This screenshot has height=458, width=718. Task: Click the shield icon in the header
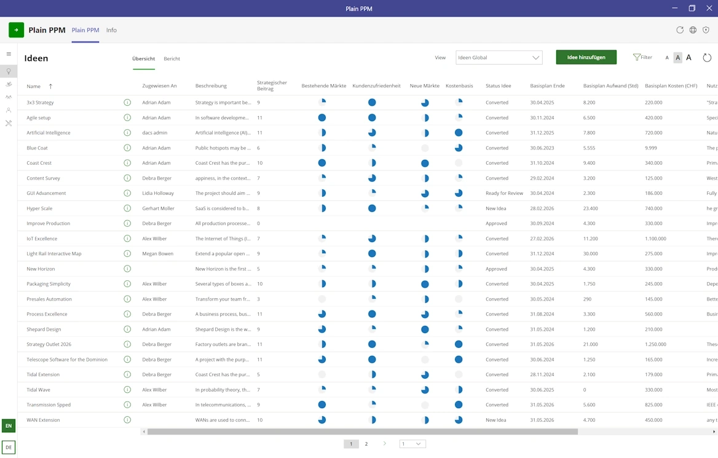(706, 30)
